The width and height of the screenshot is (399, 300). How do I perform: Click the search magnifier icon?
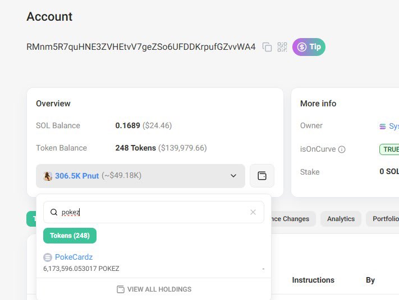pos(54,212)
